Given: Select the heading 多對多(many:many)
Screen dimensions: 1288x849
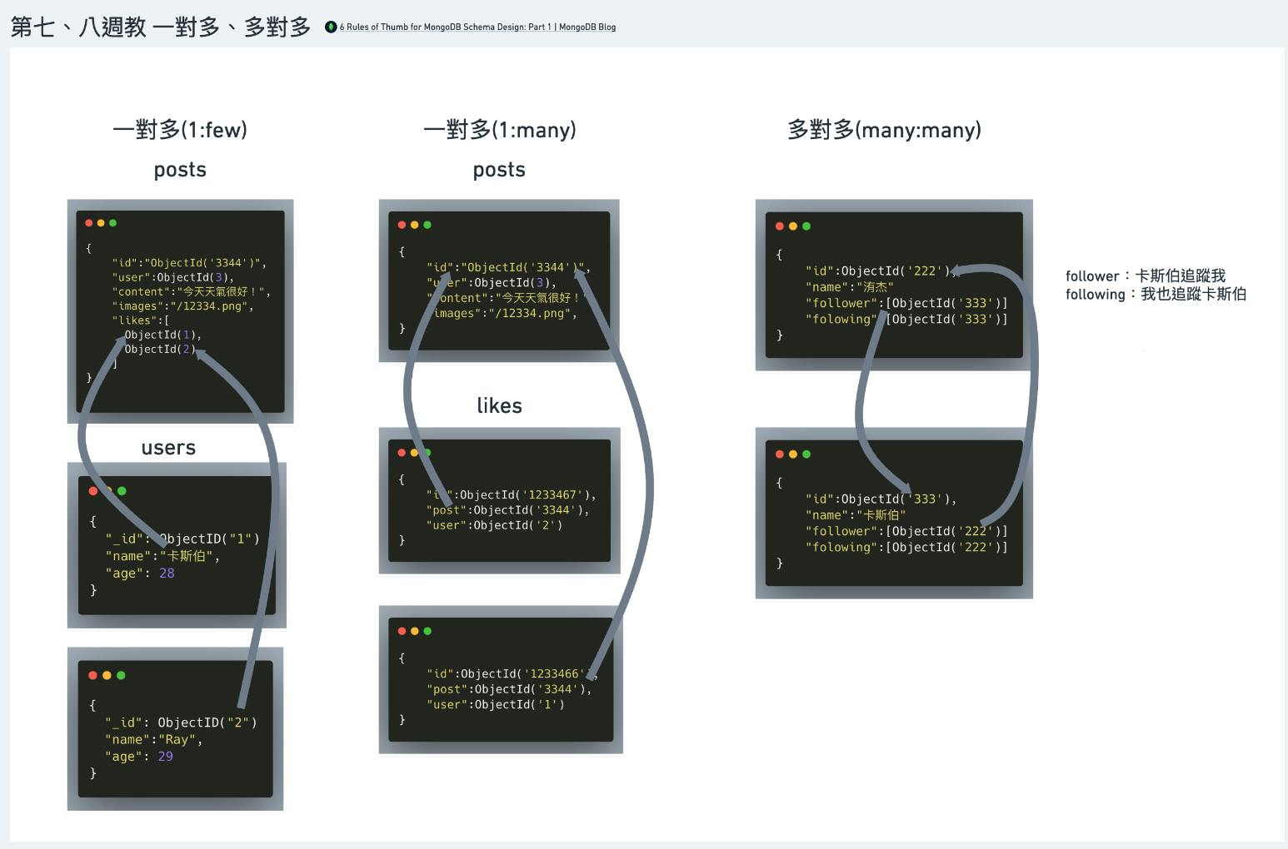Looking at the screenshot, I should 885,130.
